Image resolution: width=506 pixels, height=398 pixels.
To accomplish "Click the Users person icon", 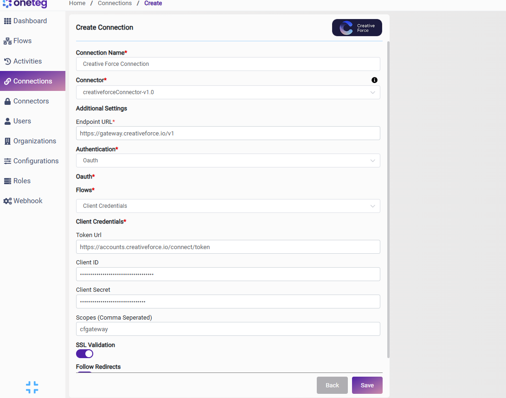I will [x=7, y=121].
